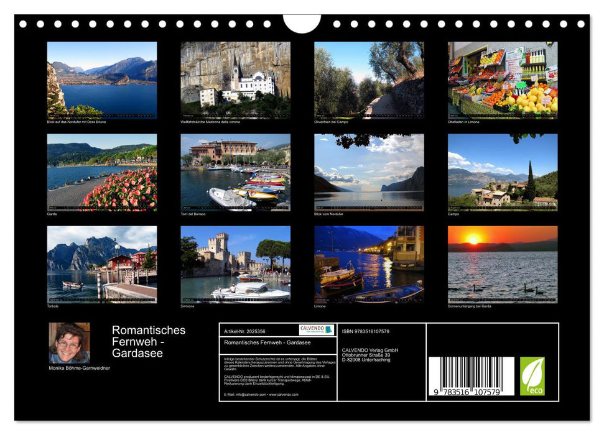Select the Artikel-Nr. 2025356 label
This screenshot has height=435, width=604.
click(244, 331)
